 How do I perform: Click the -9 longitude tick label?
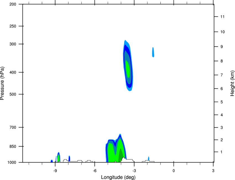pos(55,171)
